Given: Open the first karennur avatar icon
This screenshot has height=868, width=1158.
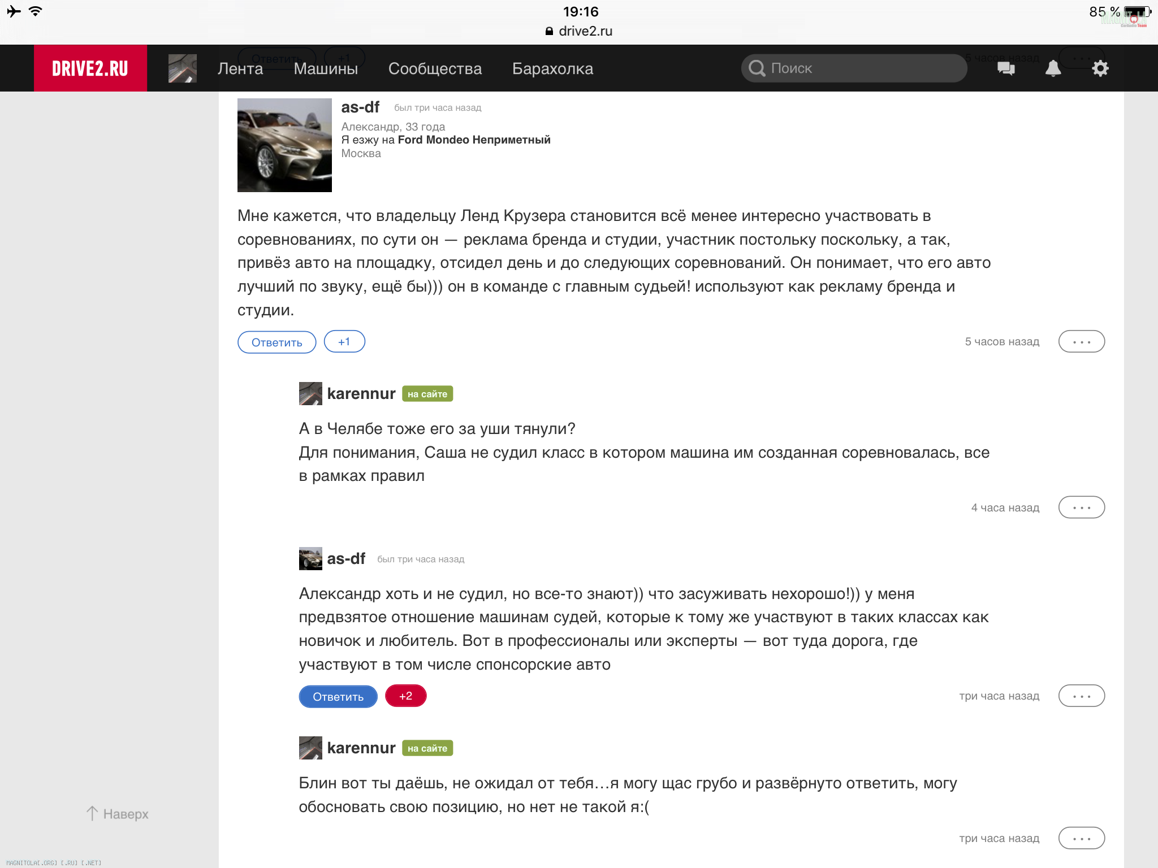Looking at the screenshot, I should click(310, 393).
